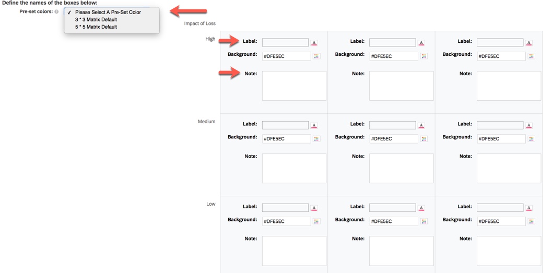The height and width of the screenshot is (273, 553).
Task: Edit Background hex #DFE5EC in Low row last cell
Action: pos(501,221)
